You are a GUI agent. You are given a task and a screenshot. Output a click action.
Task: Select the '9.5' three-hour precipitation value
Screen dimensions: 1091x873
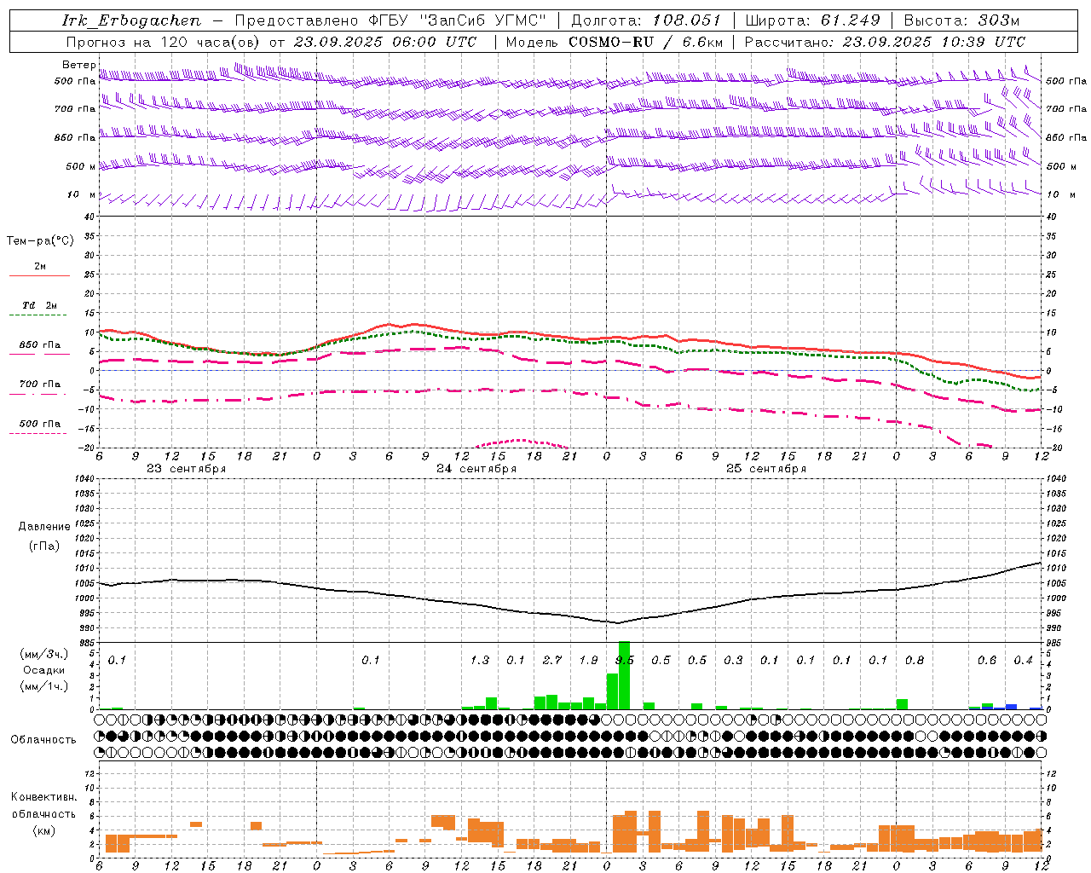(625, 660)
